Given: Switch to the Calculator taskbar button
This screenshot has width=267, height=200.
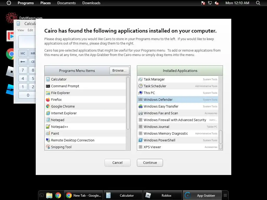Looking at the screenshot, I should tap(123, 195).
